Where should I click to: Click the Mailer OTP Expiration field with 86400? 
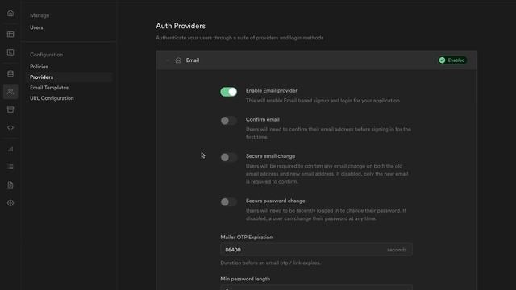tap(316, 250)
